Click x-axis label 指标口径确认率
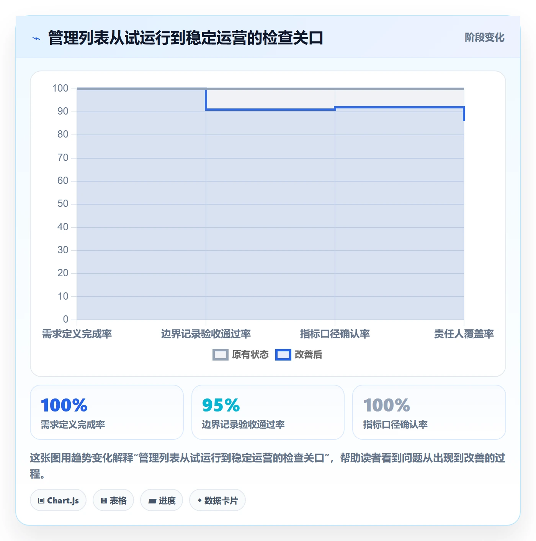The image size is (536, 541). 335,334
